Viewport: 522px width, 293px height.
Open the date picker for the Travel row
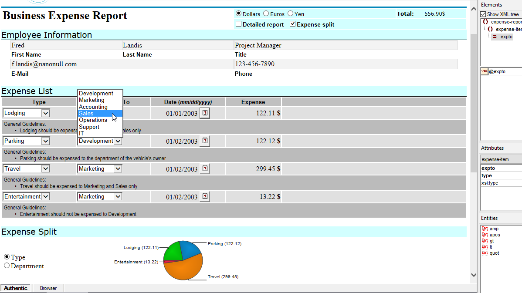point(205,169)
